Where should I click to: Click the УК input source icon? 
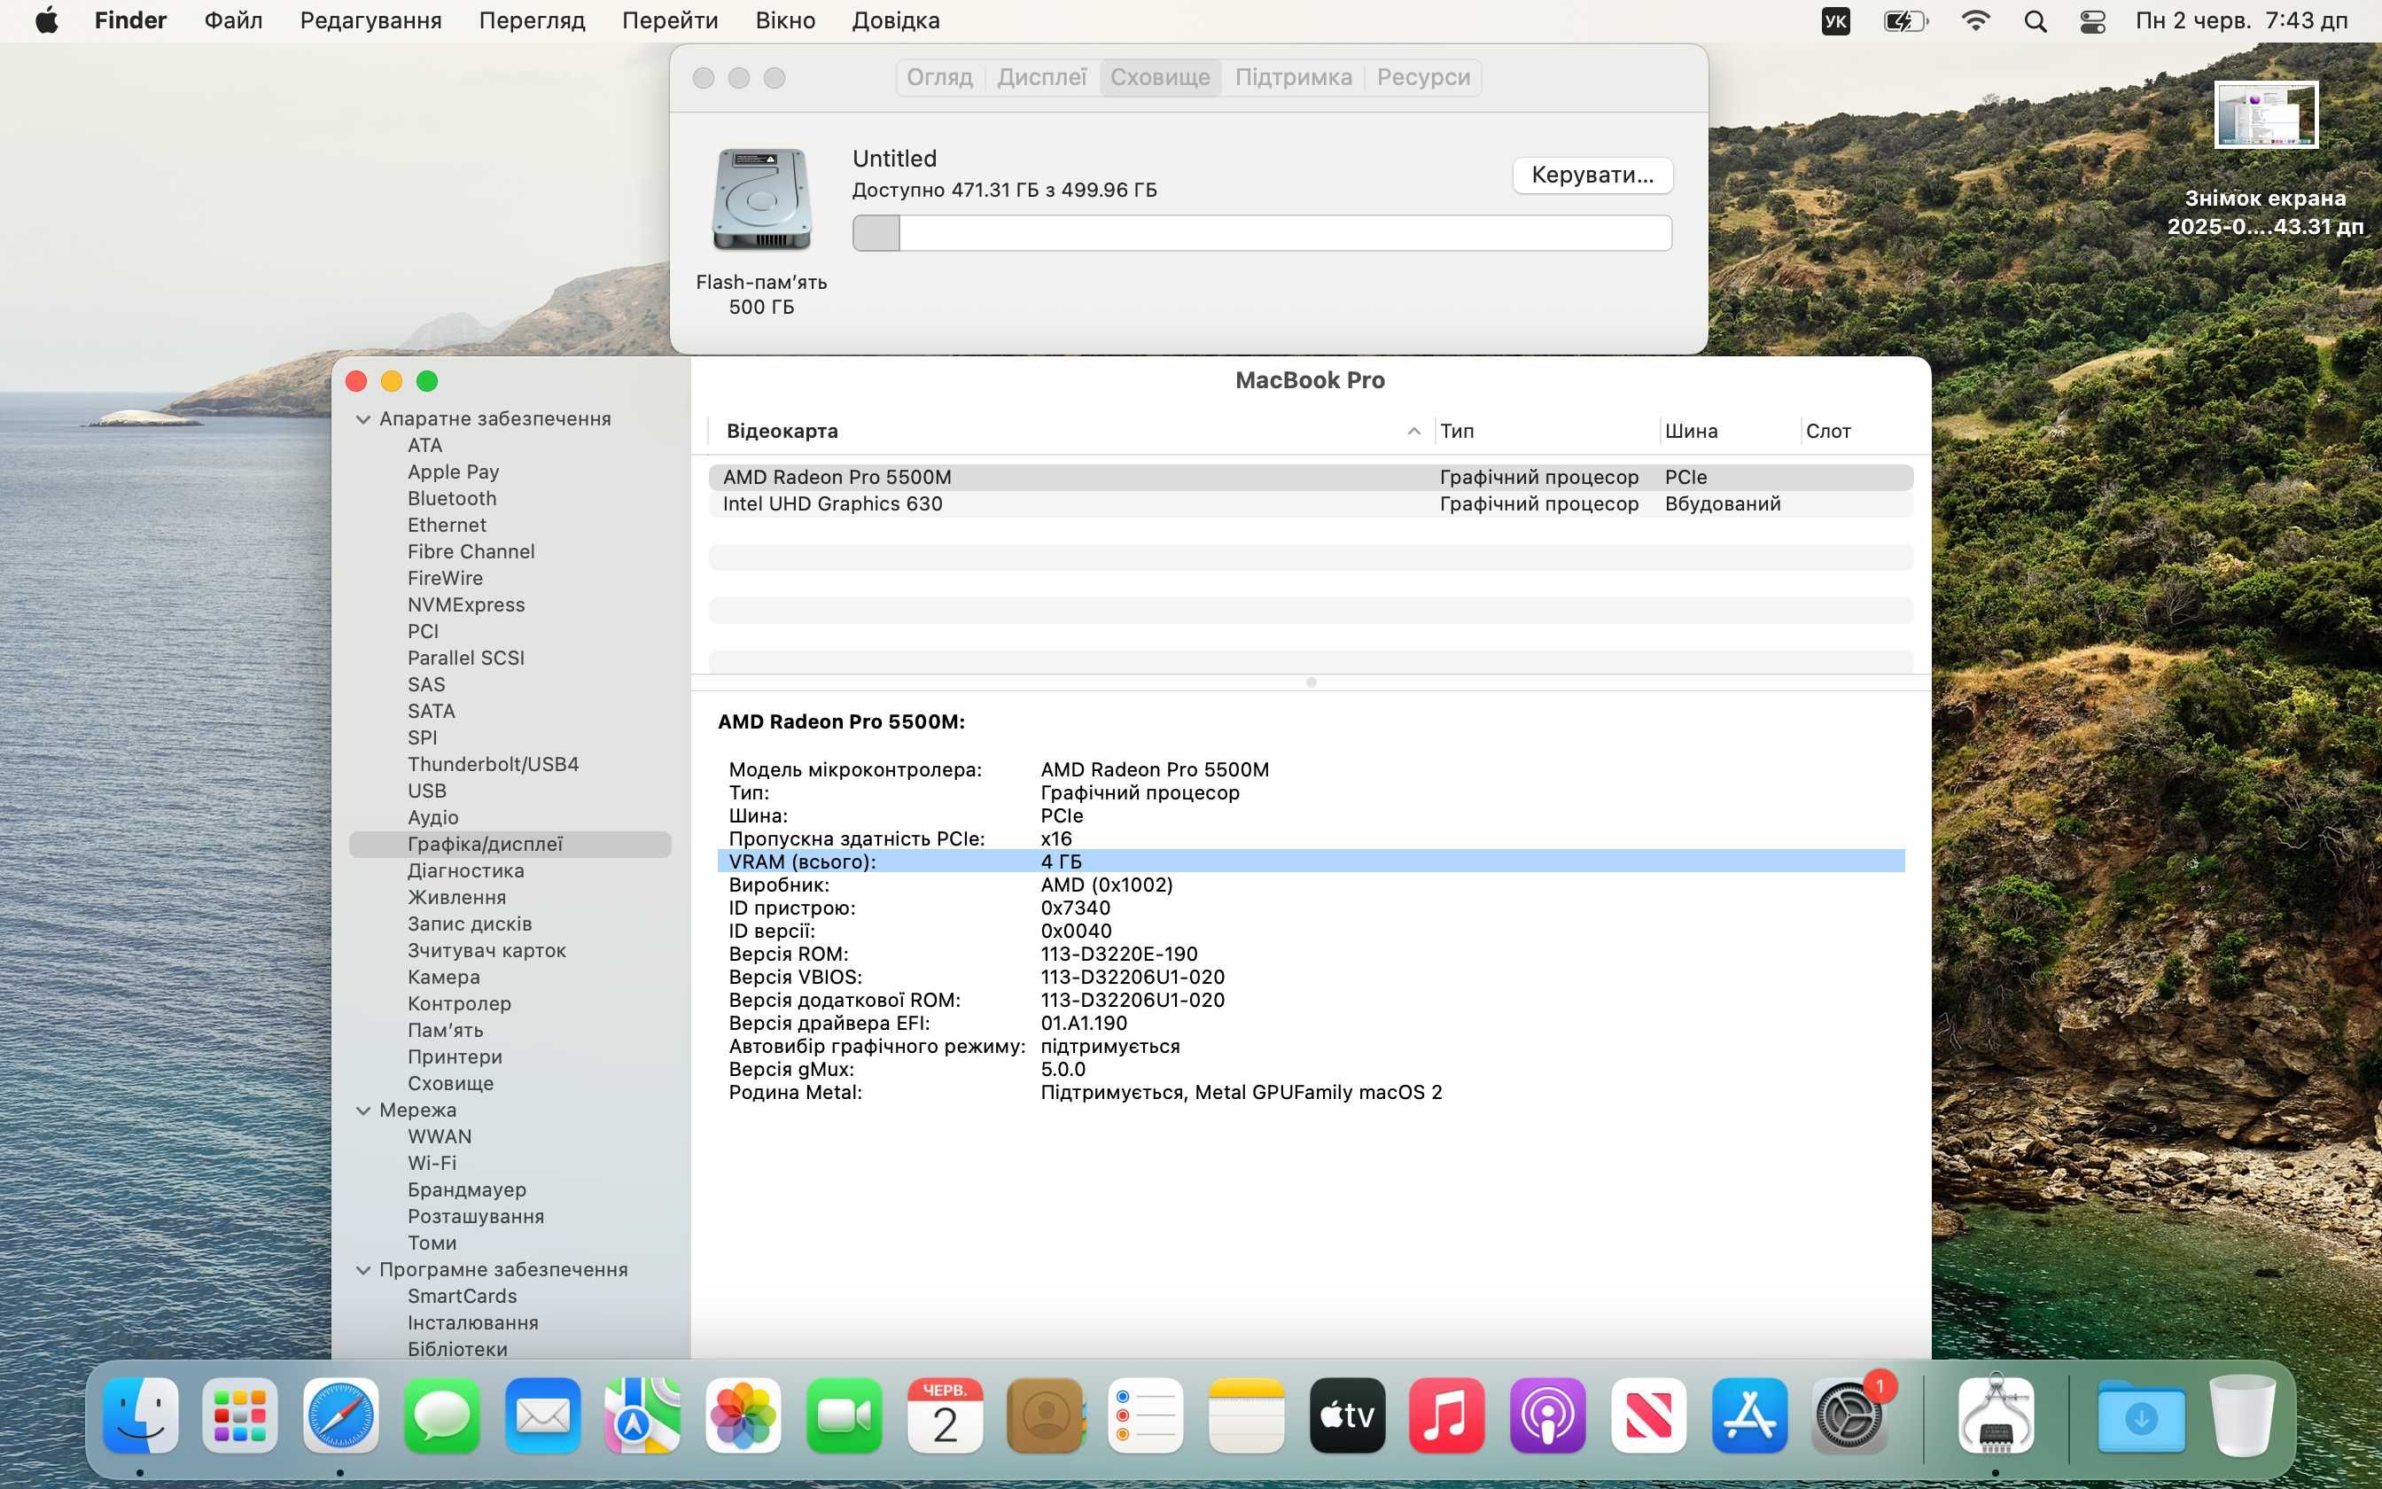1836,20
